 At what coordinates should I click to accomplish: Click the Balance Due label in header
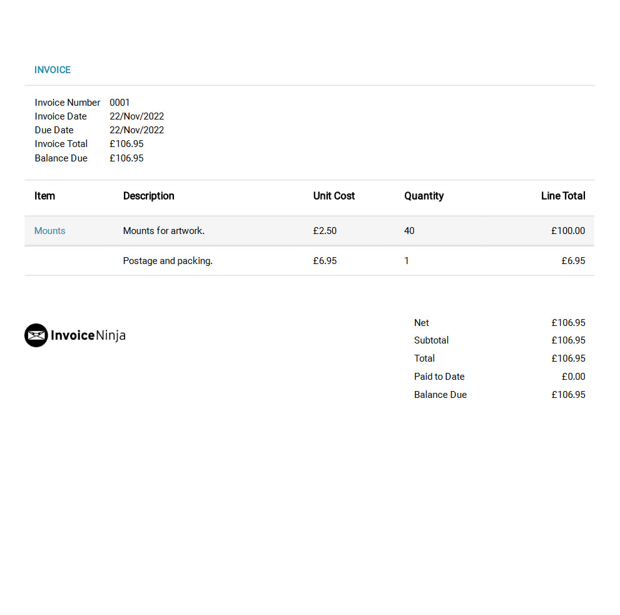click(x=61, y=158)
